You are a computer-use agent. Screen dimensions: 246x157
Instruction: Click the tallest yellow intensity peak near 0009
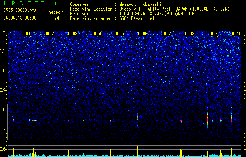click(x=208, y=150)
